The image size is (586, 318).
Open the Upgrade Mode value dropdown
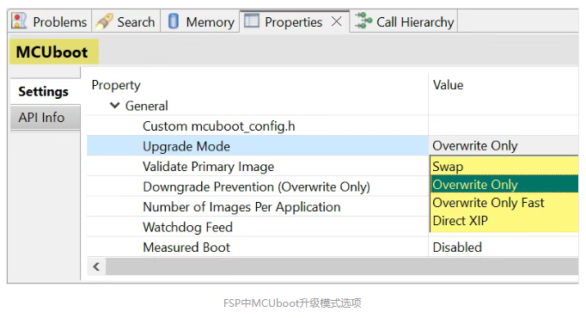(504, 146)
